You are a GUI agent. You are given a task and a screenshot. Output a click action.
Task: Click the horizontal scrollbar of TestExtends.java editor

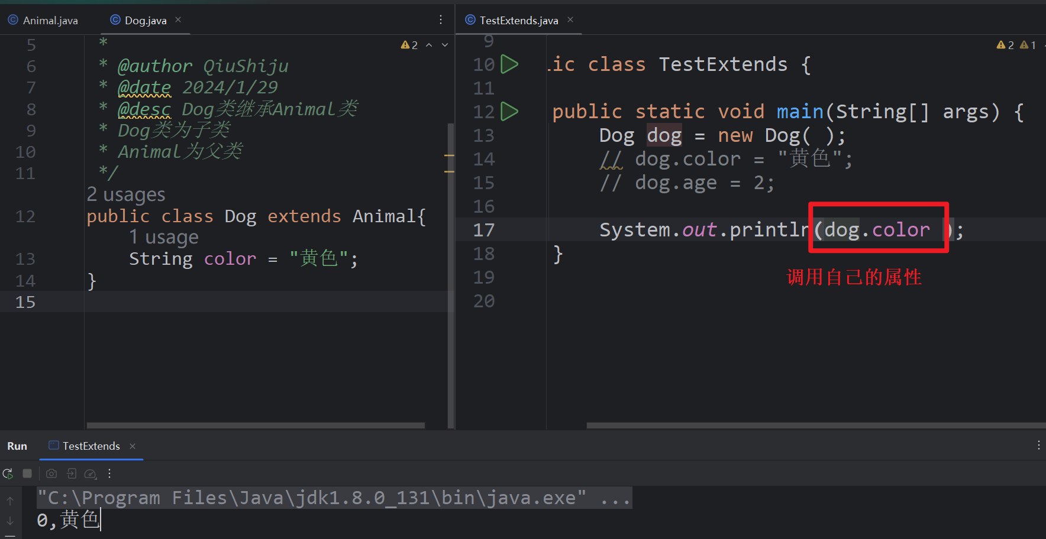pyautogui.click(x=816, y=425)
